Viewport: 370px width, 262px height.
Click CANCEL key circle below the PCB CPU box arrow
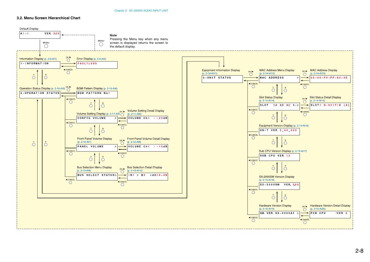tap(305, 222)
